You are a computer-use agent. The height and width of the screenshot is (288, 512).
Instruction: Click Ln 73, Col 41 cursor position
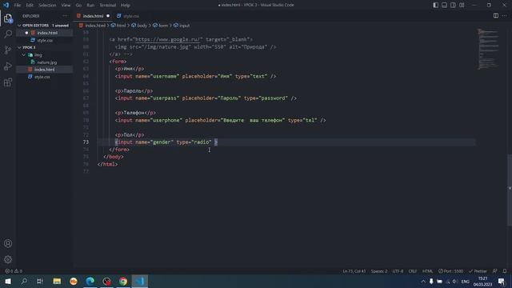pos(354,271)
